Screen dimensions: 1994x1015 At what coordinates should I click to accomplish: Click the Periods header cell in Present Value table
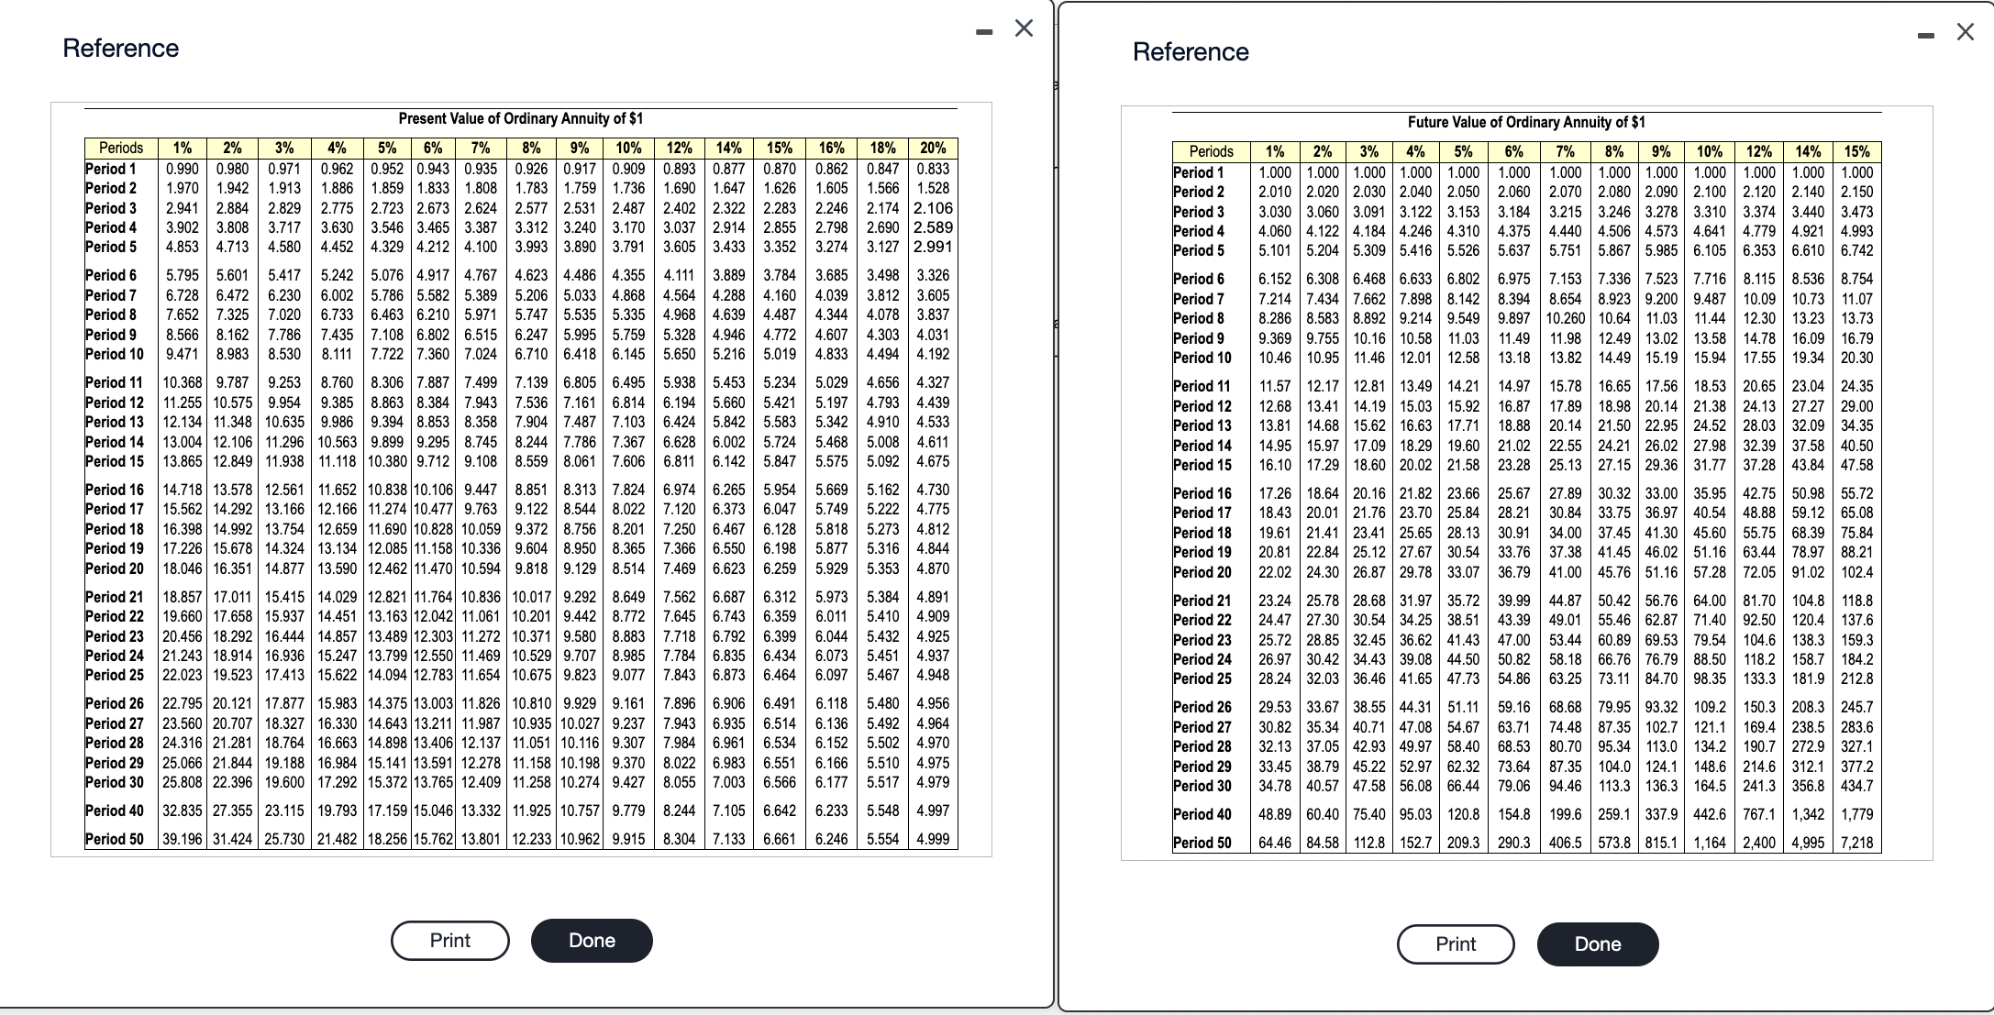click(x=121, y=148)
